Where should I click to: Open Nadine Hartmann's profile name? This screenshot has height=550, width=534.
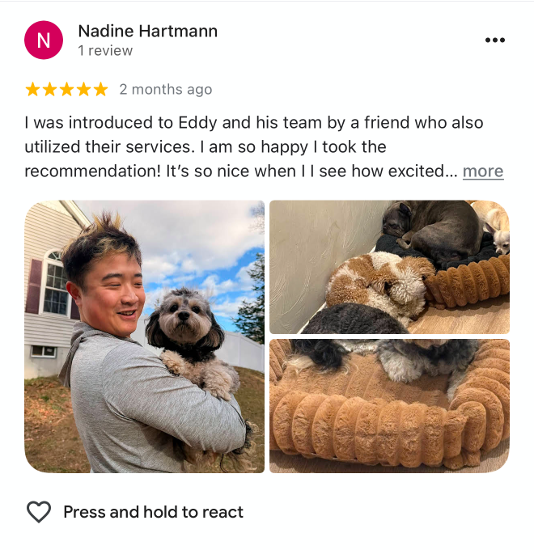(148, 31)
